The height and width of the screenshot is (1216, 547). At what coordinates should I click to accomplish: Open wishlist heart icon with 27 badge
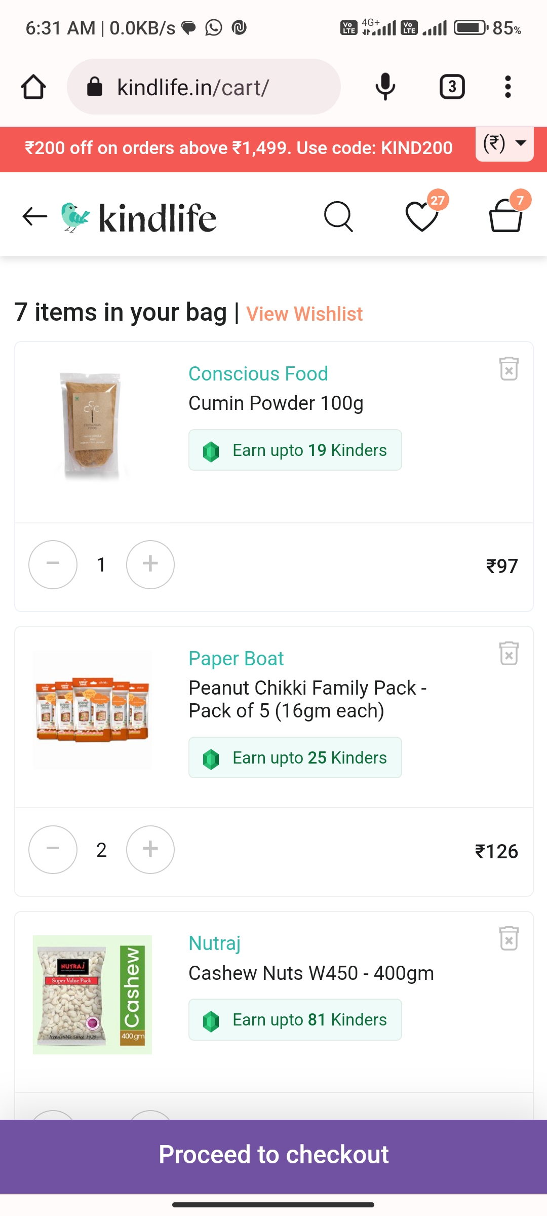point(422,217)
